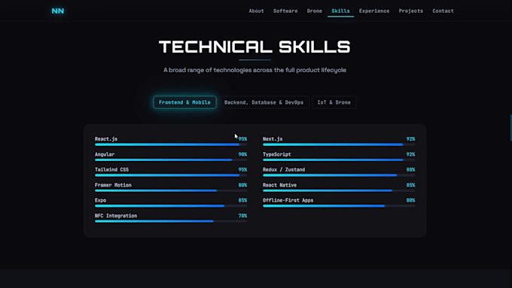
Task: Click the Redux / Zustand progress bar
Action: pyautogui.click(x=339, y=175)
